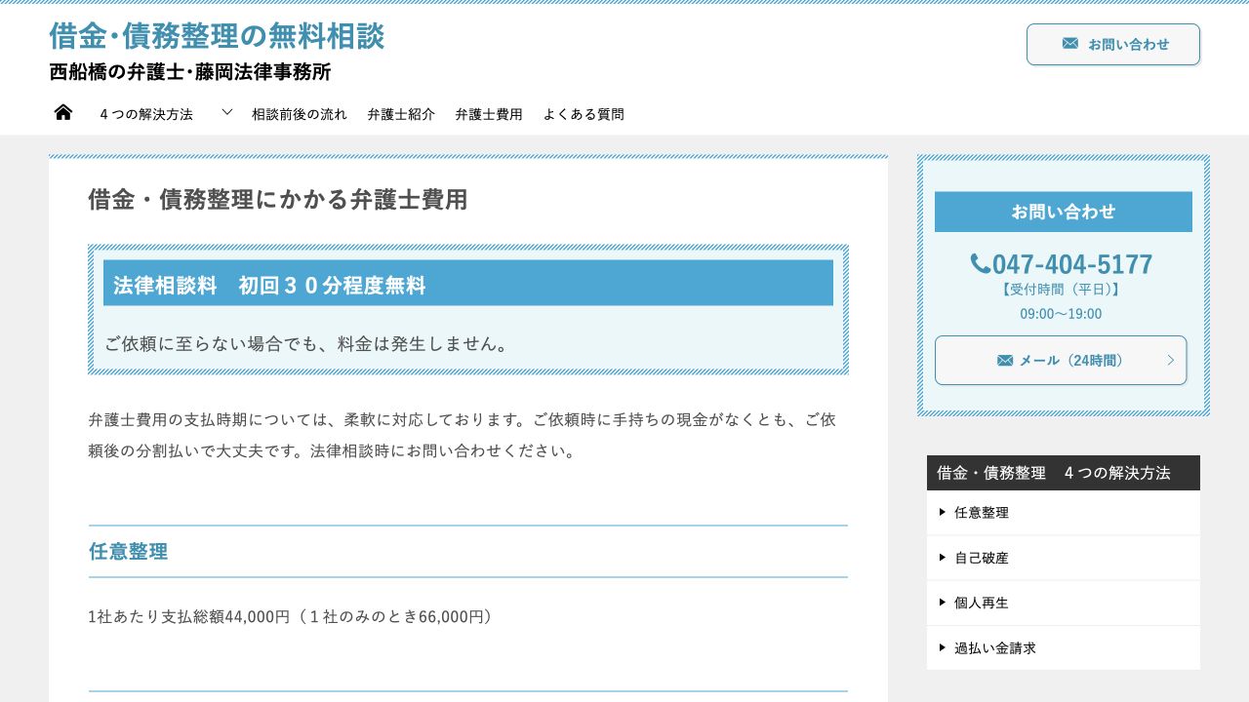This screenshot has width=1249, height=702.
Task: Click the banner 法律相談料 初回３０分程度無料
Action: pyautogui.click(x=468, y=283)
